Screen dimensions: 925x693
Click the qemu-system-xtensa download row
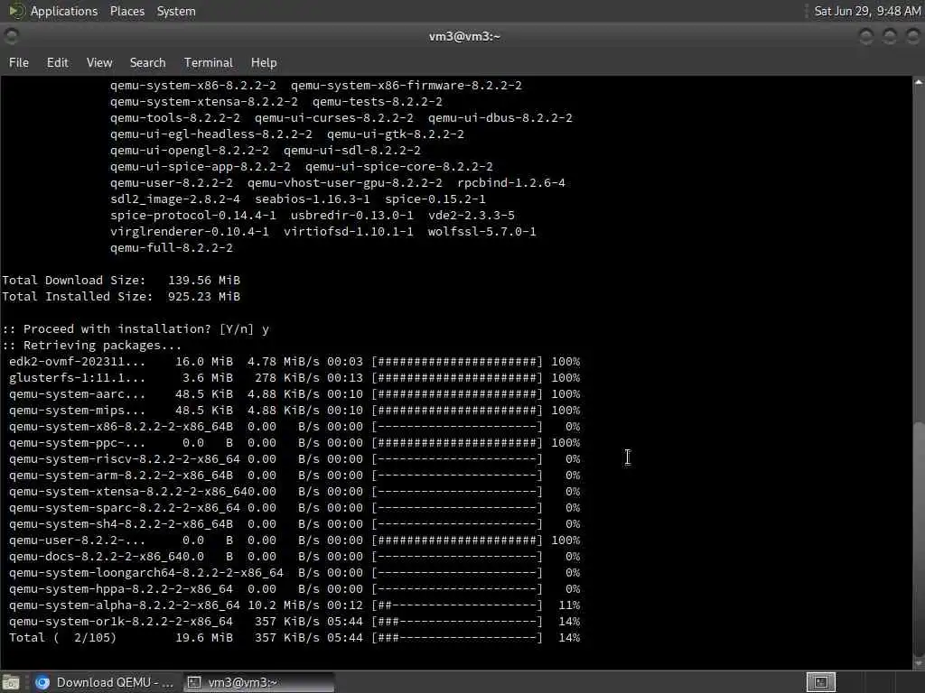[294, 492]
